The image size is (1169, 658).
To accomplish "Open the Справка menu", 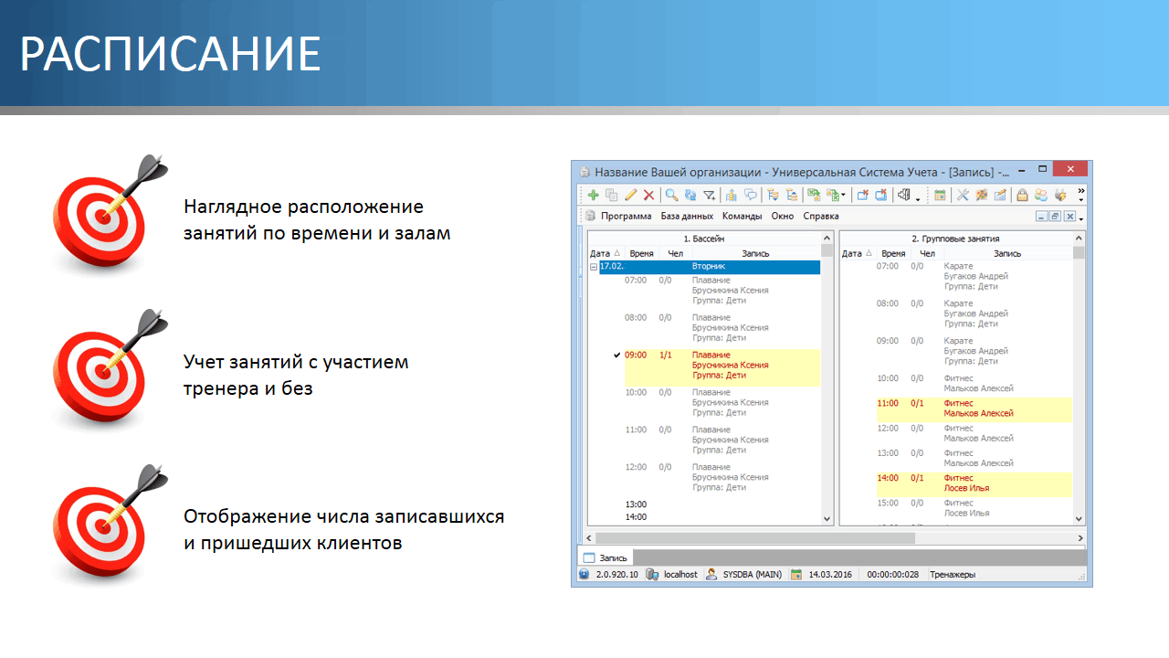I will [821, 217].
